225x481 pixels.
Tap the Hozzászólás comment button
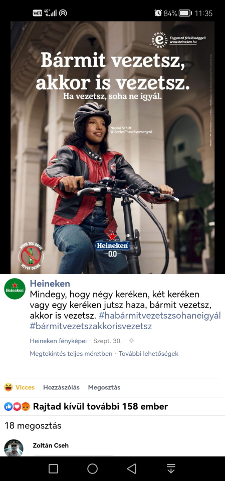[x=62, y=387]
